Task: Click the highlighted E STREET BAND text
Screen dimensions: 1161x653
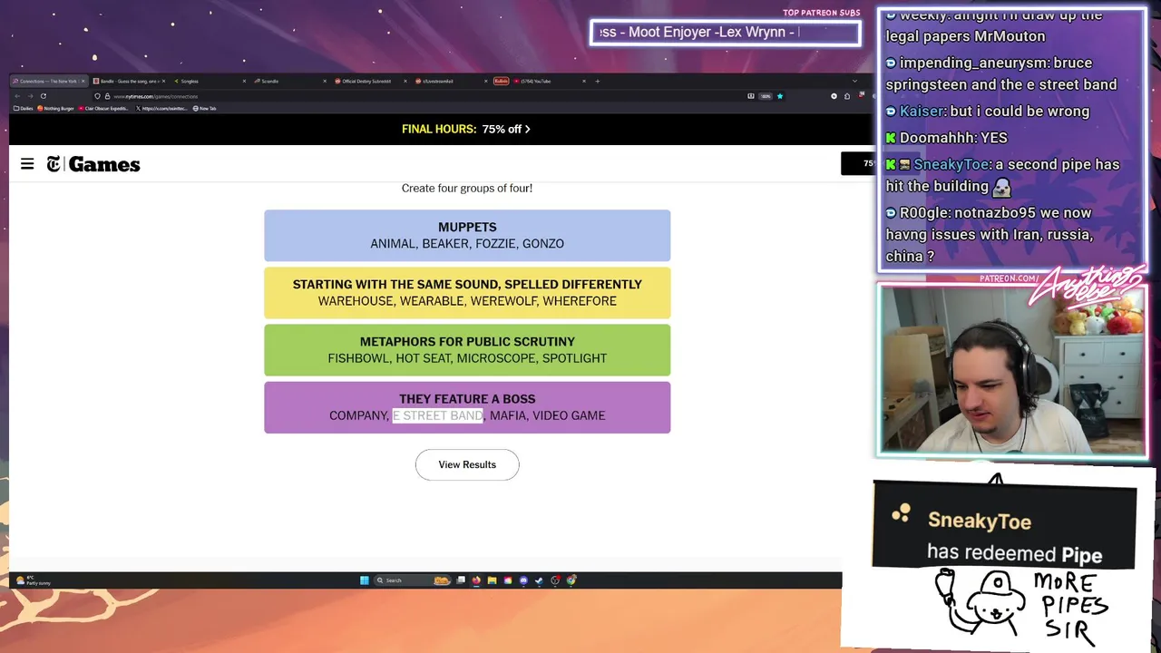Action: click(x=438, y=415)
